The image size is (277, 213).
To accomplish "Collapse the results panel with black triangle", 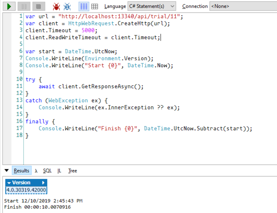I will [7, 170].
